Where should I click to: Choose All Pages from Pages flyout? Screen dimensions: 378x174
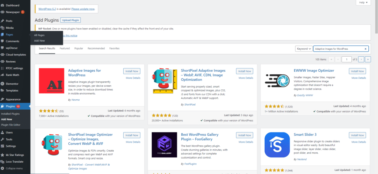pyautogui.click(x=39, y=35)
